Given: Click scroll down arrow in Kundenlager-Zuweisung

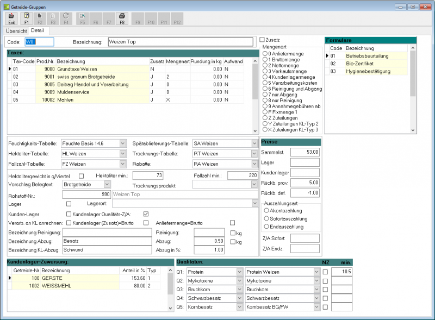Looking at the screenshot, I should pyautogui.click(x=170, y=308).
